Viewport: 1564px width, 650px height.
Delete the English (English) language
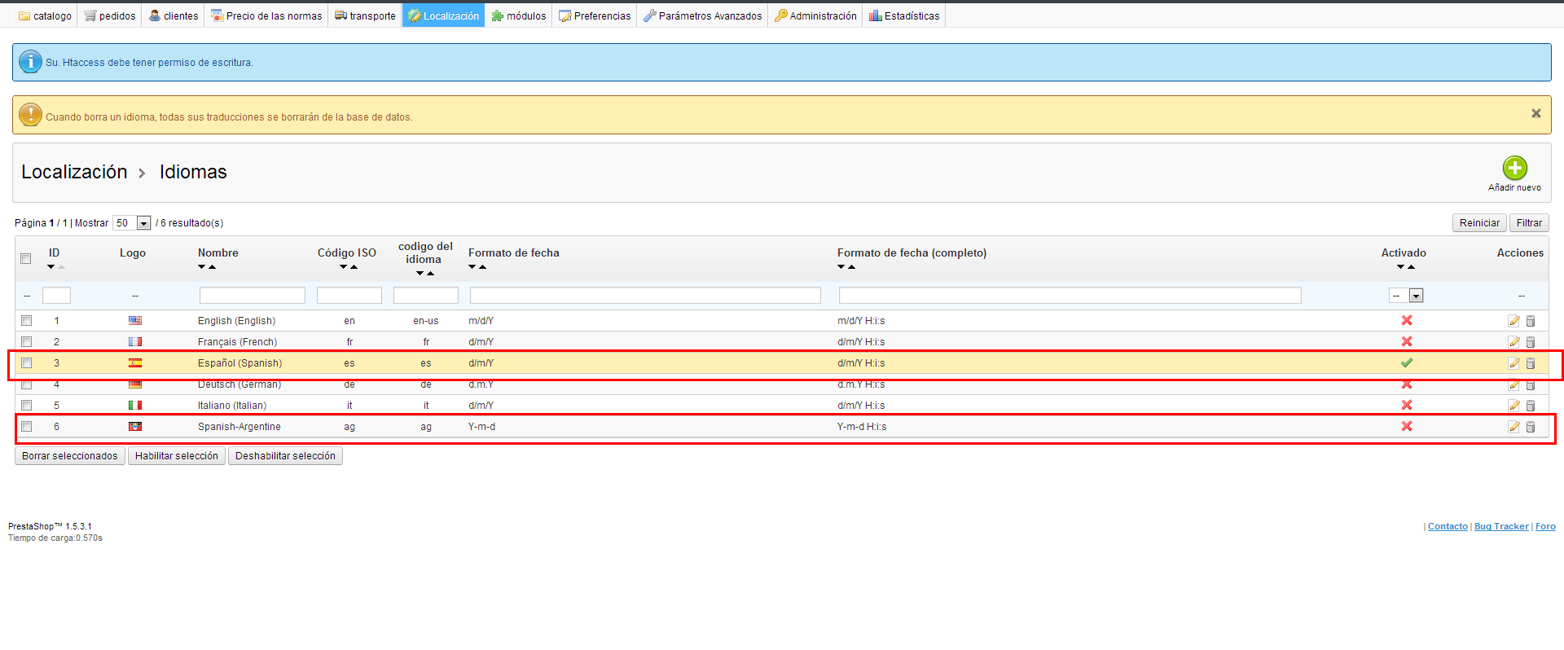[x=1531, y=321]
